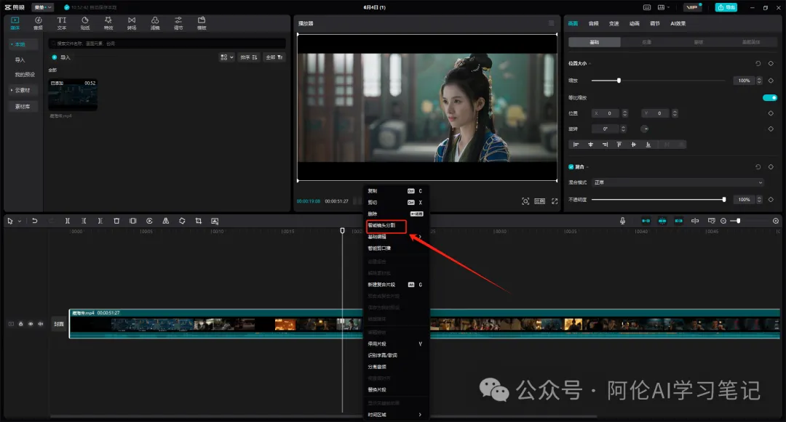Image resolution: width=786 pixels, height=422 pixels.
Task: Click the 导出 export button
Action: coord(726,7)
